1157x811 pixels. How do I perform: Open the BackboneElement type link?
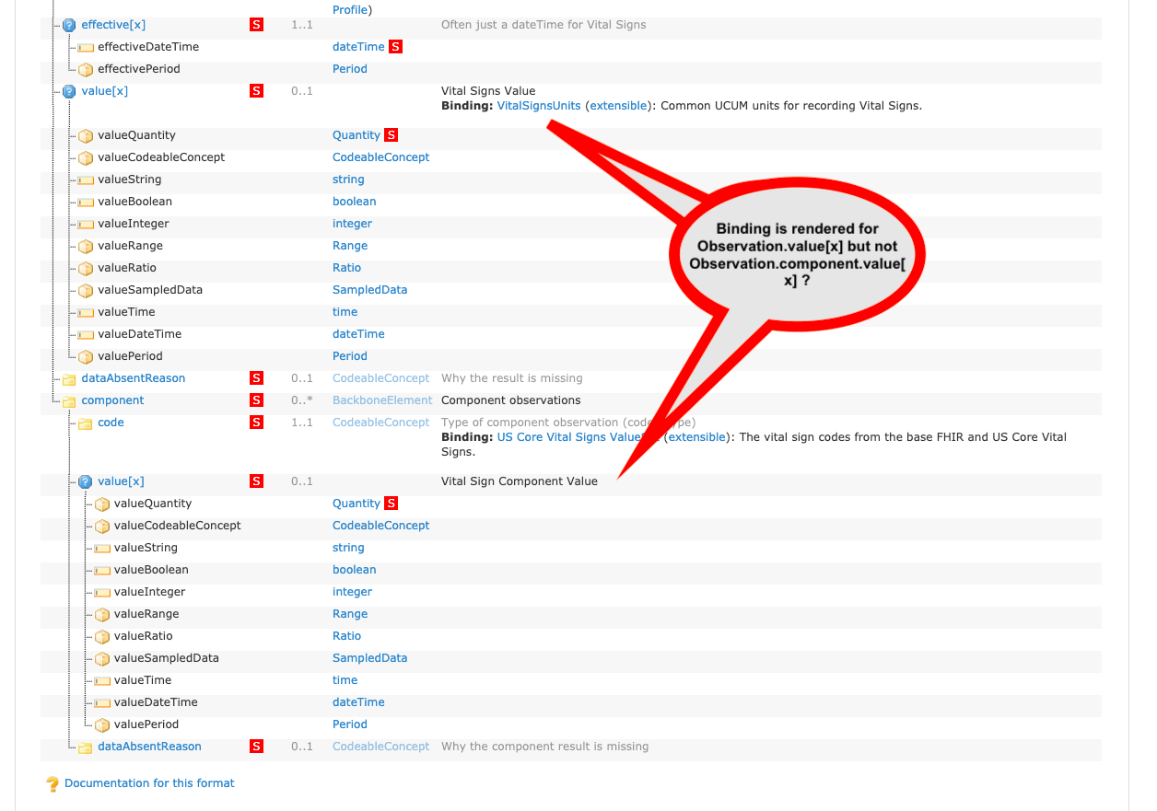(382, 400)
